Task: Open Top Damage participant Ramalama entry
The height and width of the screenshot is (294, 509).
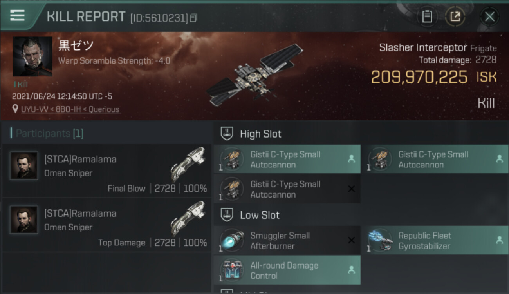Action: (106, 225)
